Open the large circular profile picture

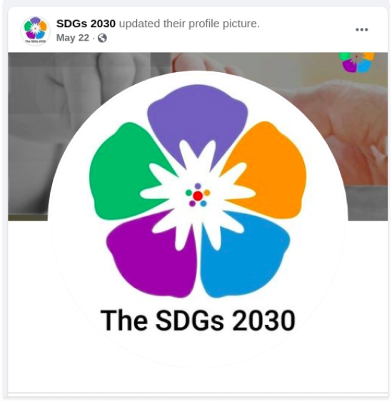[198, 219]
